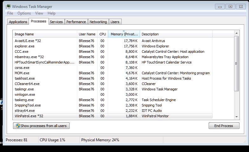Sort by the Memory (Private) column header
This screenshot has width=249, height=152.
pyautogui.click(x=124, y=34)
